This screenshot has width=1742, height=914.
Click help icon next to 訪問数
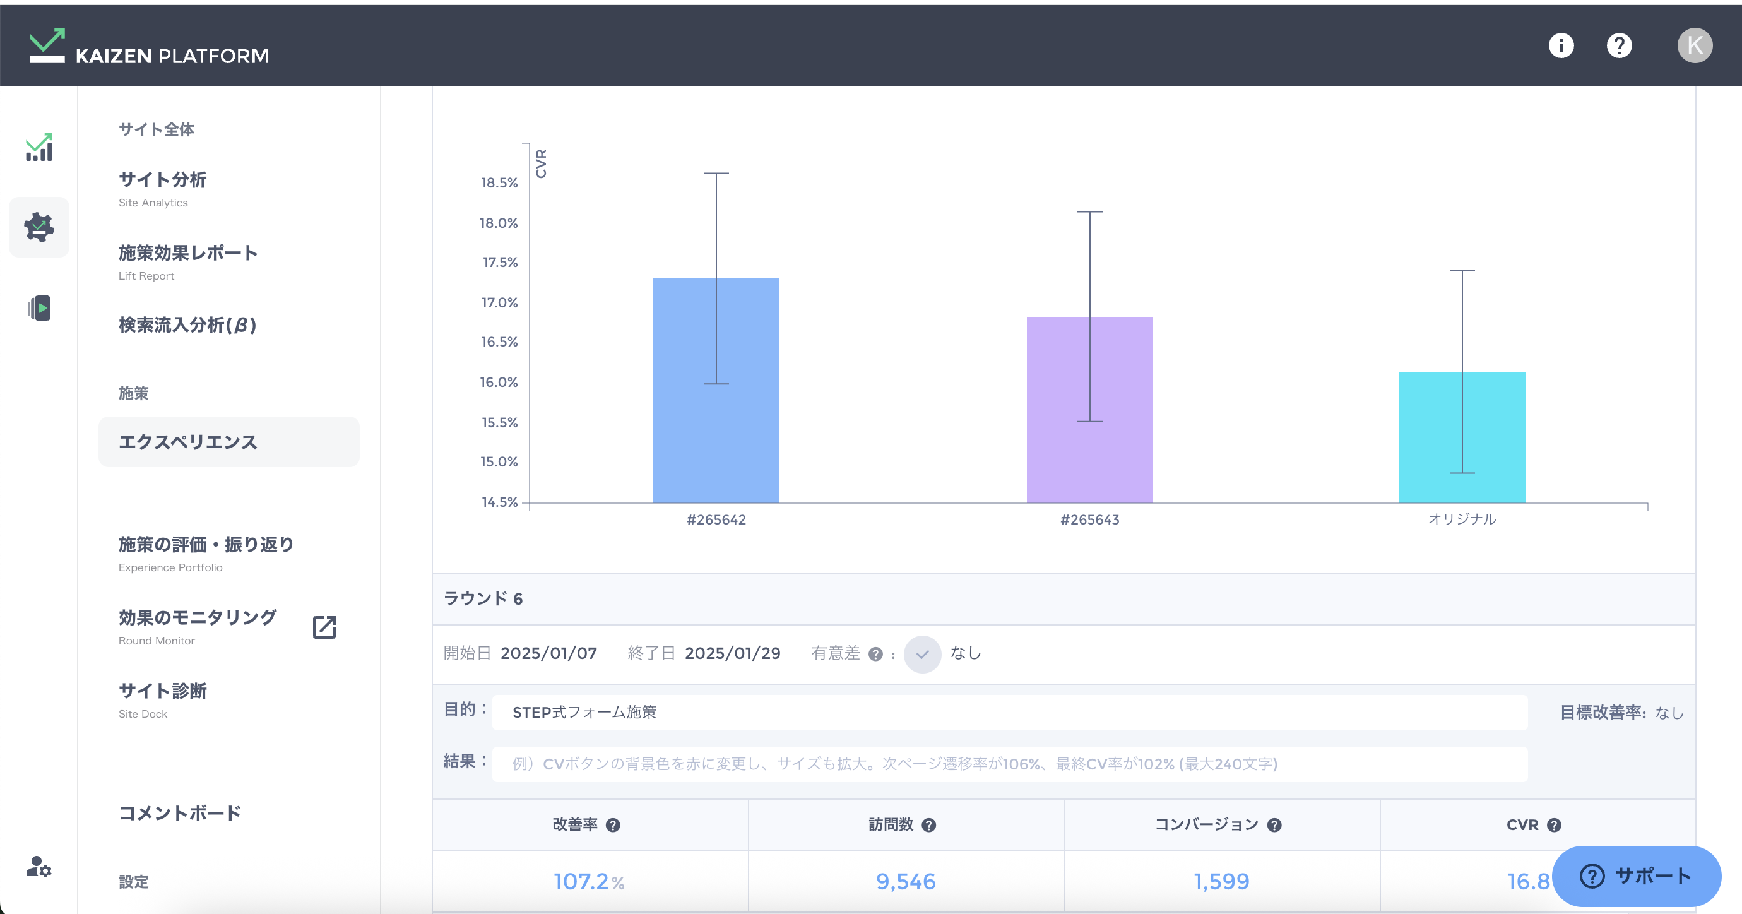[928, 826]
